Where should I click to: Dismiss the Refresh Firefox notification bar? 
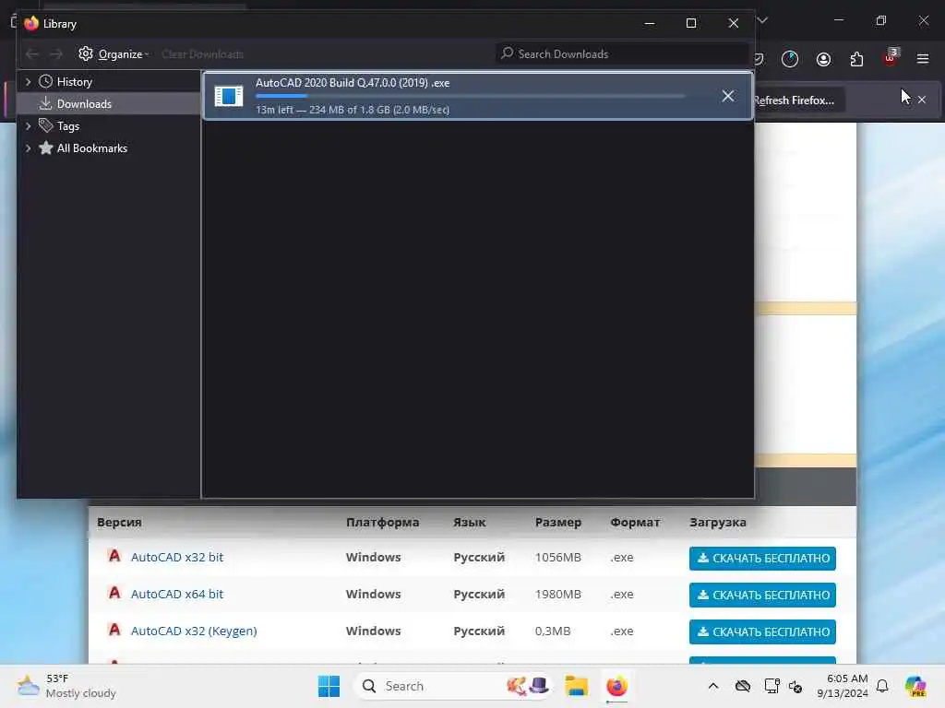pos(922,100)
